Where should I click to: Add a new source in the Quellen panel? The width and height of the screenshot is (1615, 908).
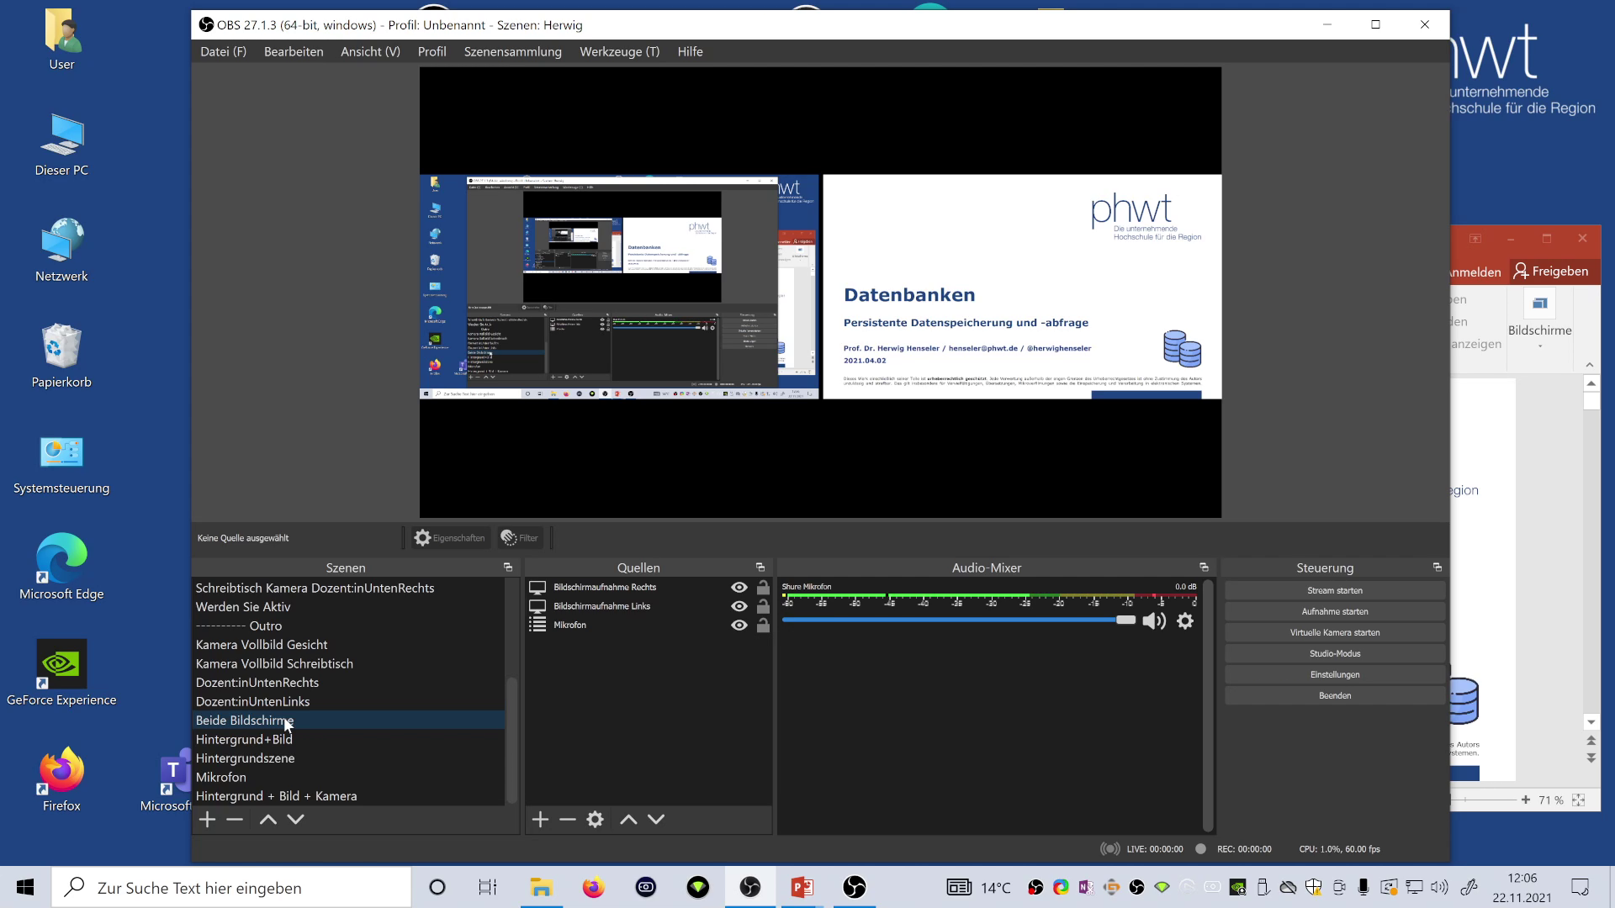pyautogui.click(x=539, y=819)
